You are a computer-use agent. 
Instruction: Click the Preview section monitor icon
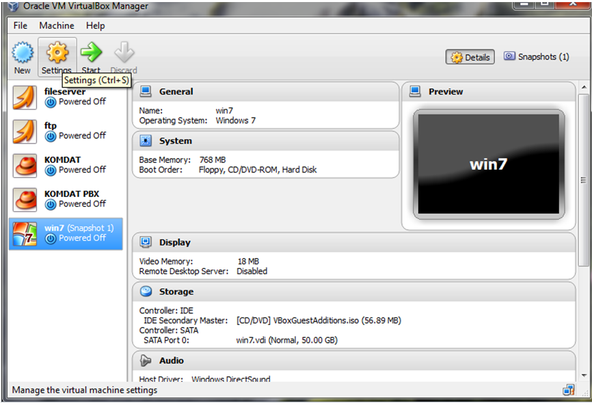[x=416, y=92]
